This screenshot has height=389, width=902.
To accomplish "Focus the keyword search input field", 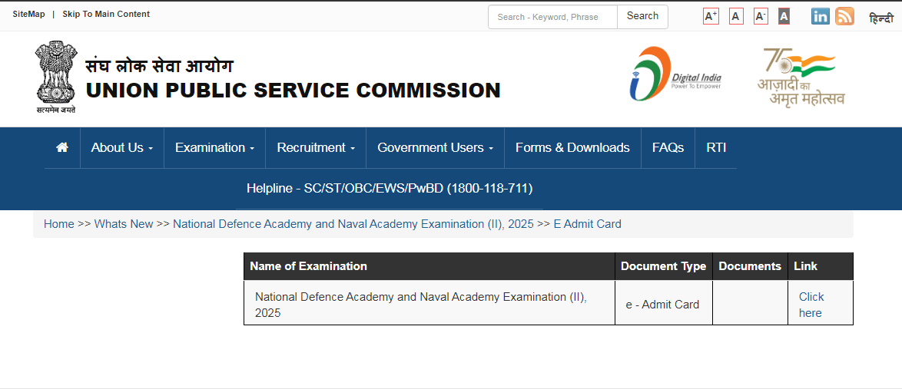I will pos(553,17).
